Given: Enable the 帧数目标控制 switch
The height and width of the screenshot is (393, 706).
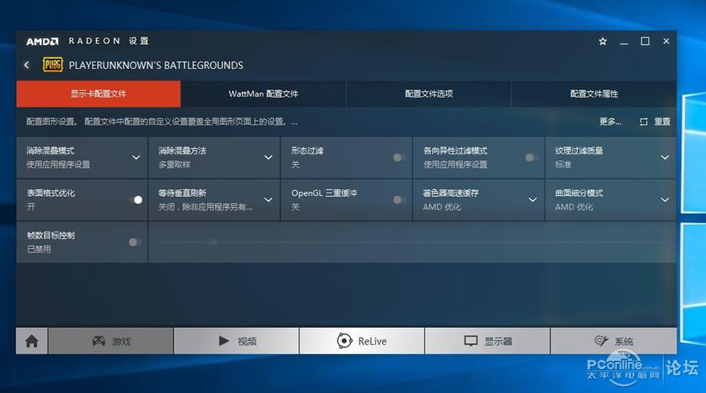Looking at the screenshot, I should tap(135, 242).
